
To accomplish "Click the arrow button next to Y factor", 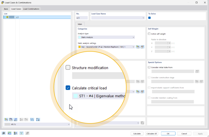I will tap(170, 47).
